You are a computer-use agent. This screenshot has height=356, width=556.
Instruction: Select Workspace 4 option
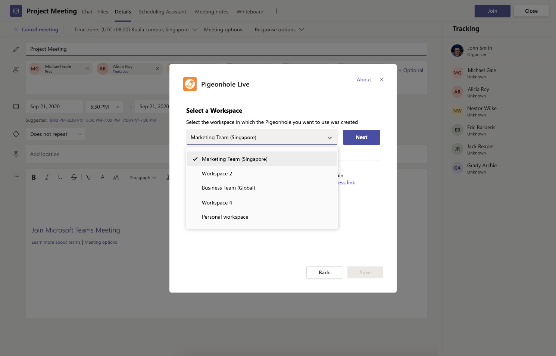(x=262, y=203)
